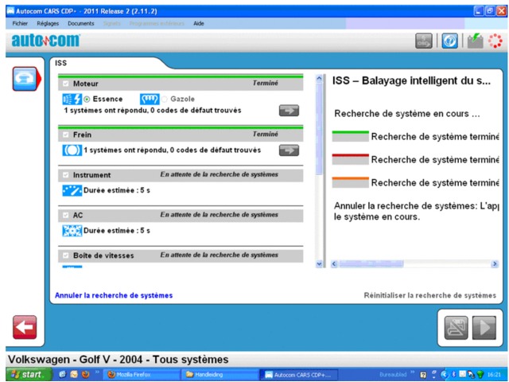
Task: Click the petrol engine icon next to Essence
Action: [x=72, y=99]
